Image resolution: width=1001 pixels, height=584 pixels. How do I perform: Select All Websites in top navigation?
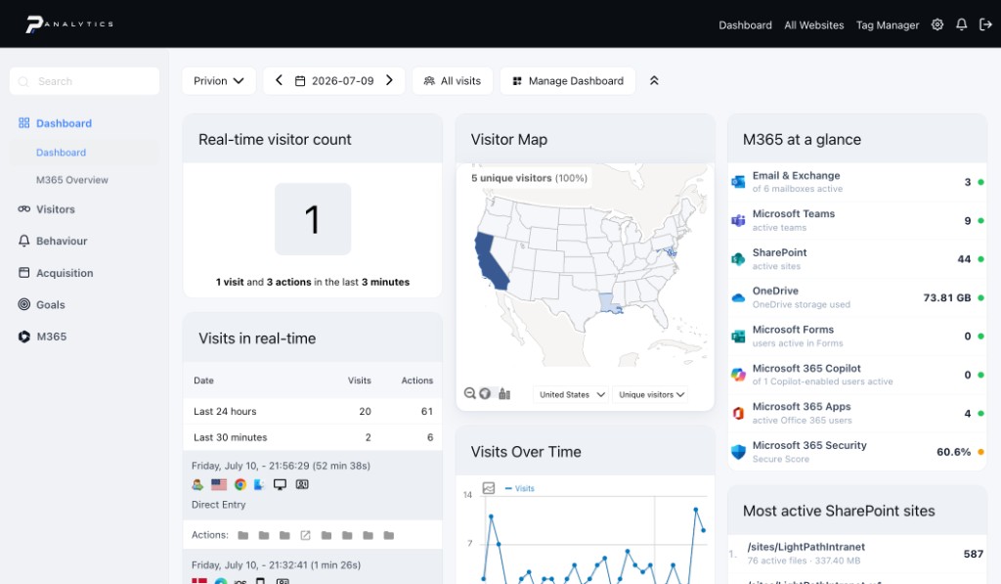point(814,24)
